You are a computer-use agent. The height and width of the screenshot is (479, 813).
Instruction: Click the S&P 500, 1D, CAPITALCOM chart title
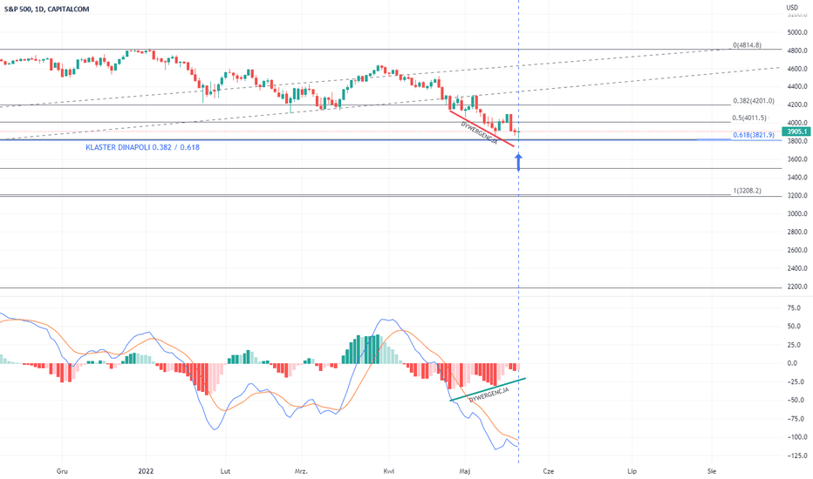(46, 9)
